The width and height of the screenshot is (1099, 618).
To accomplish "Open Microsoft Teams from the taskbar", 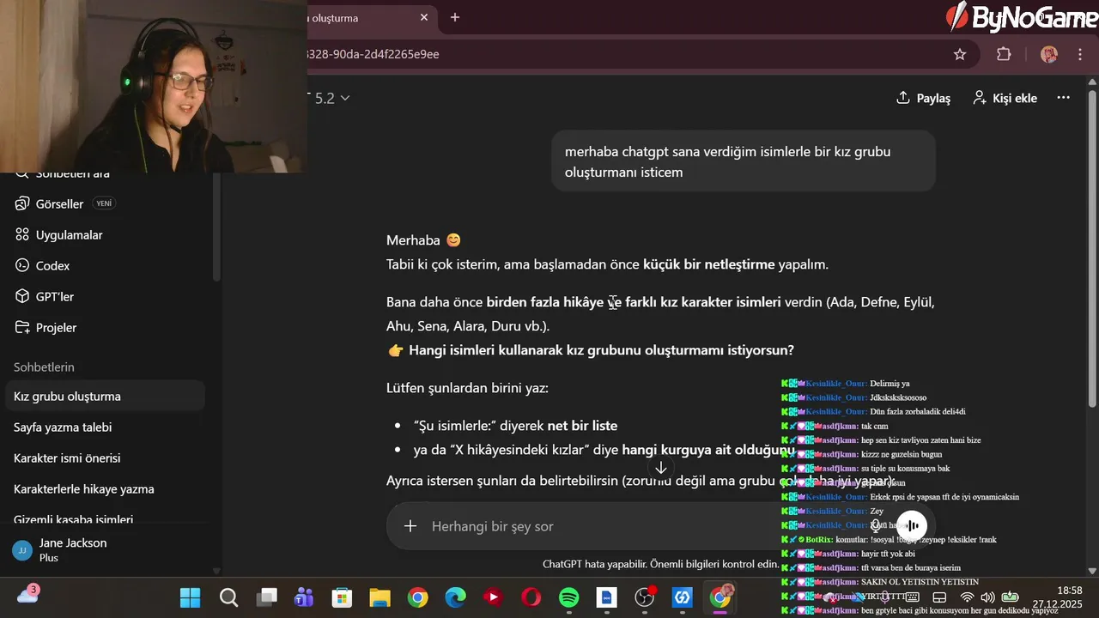I will click(x=304, y=597).
